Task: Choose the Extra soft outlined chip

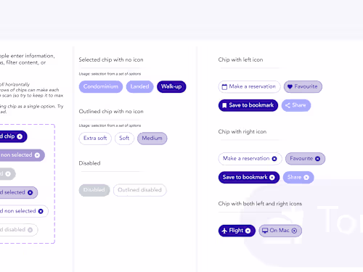Action: click(x=95, y=139)
